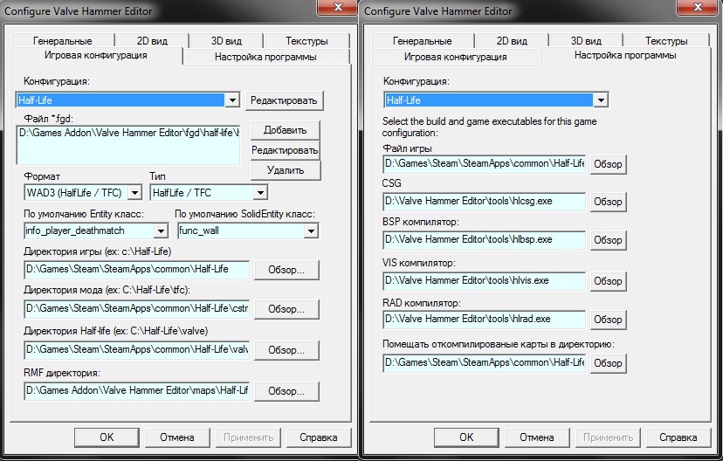Open 3D вид tab in left window

[226, 40]
